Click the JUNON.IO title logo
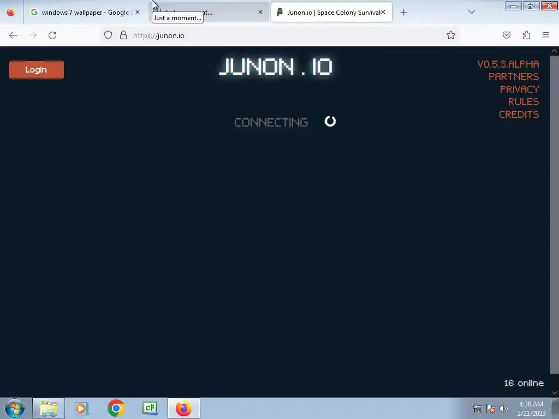The height and width of the screenshot is (419, 559). pyautogui.click(x=275, y=67)
